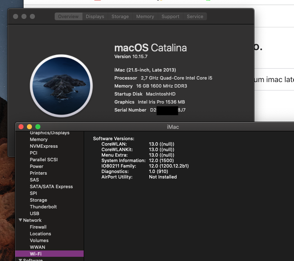This screenshot has width=294, height=261.
Task: Select Thunderbolt in the hardware list
Action: [x=43, y=207]
